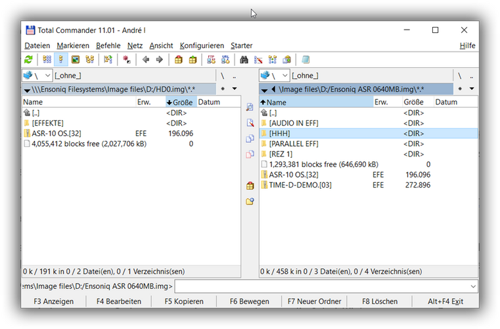
Task: Open the Befehle menu
Action: click(108, 45)
